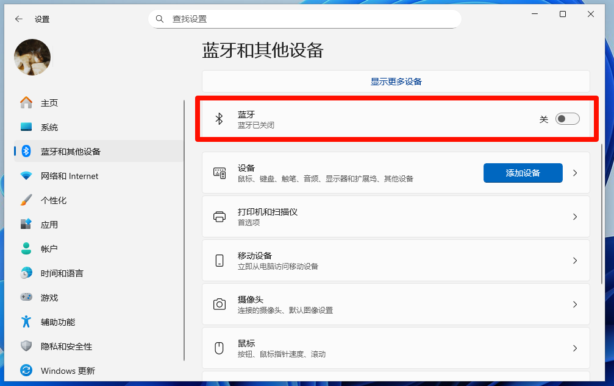
Task: Click the main content vertical scrollbar
Action: [602, 214]
